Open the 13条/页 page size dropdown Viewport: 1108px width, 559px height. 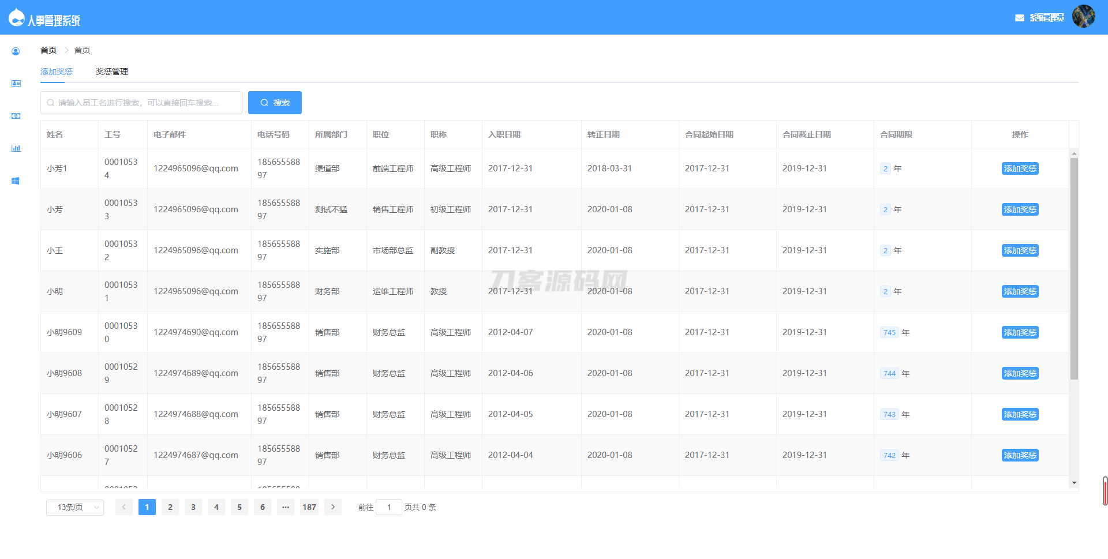74,507
